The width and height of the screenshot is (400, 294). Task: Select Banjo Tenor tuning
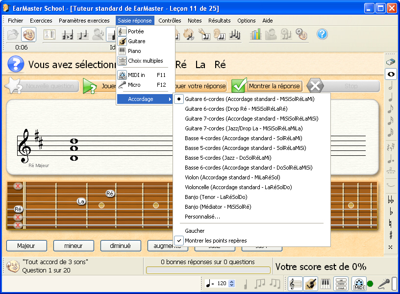[x=251, y=197]
